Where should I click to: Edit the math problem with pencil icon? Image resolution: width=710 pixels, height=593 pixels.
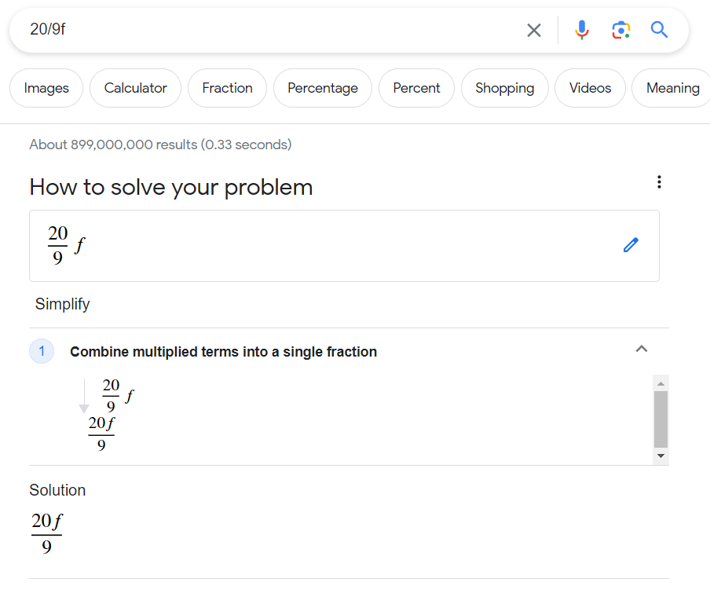[631, 245]
